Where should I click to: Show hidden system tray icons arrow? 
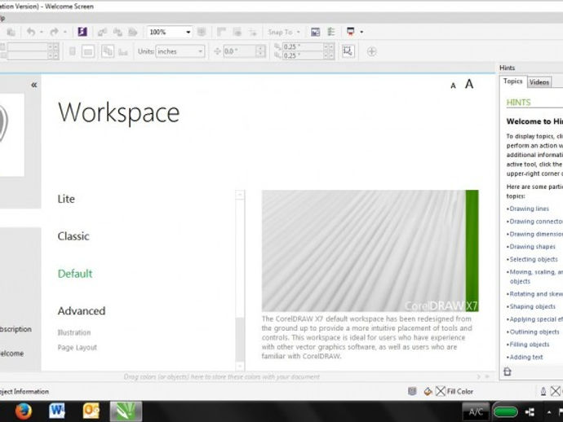(x=549, y=412)
